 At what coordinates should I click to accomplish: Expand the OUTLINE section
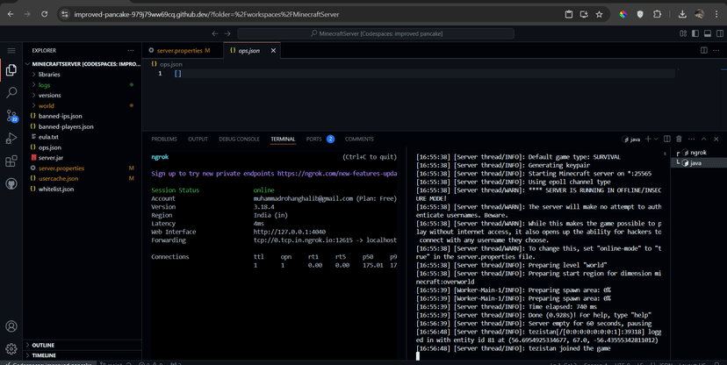click(x=43, y=345)
